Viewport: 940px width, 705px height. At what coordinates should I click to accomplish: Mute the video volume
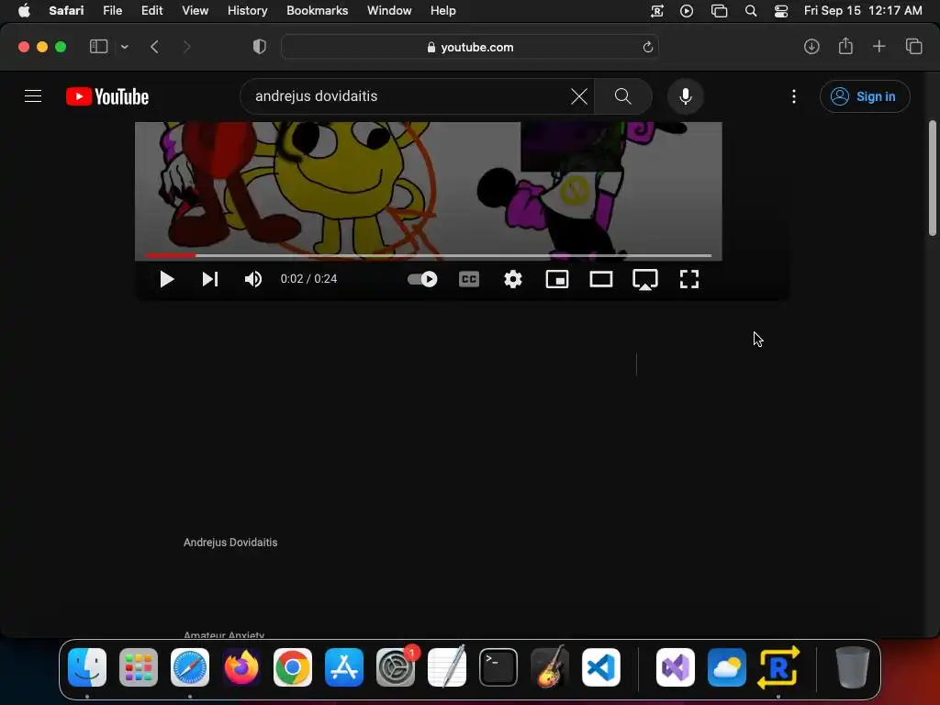[253, 279]
